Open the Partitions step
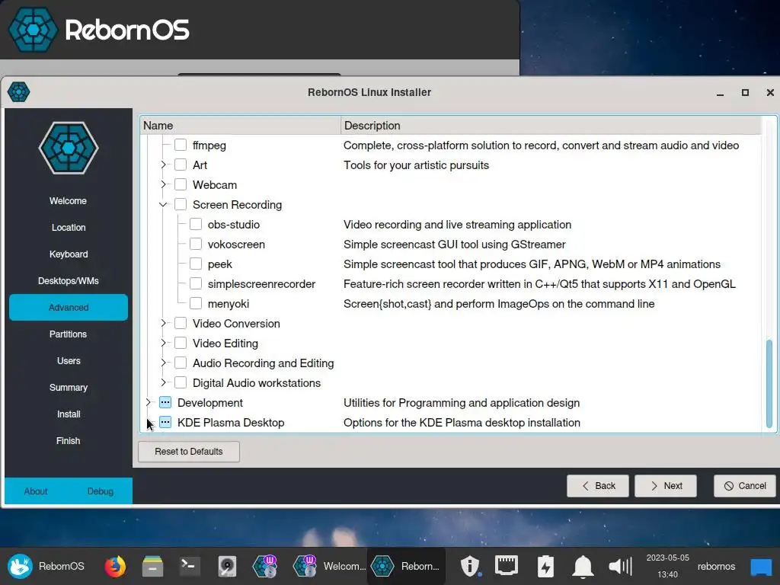780x585 pixels. click(x=68, y=334)
